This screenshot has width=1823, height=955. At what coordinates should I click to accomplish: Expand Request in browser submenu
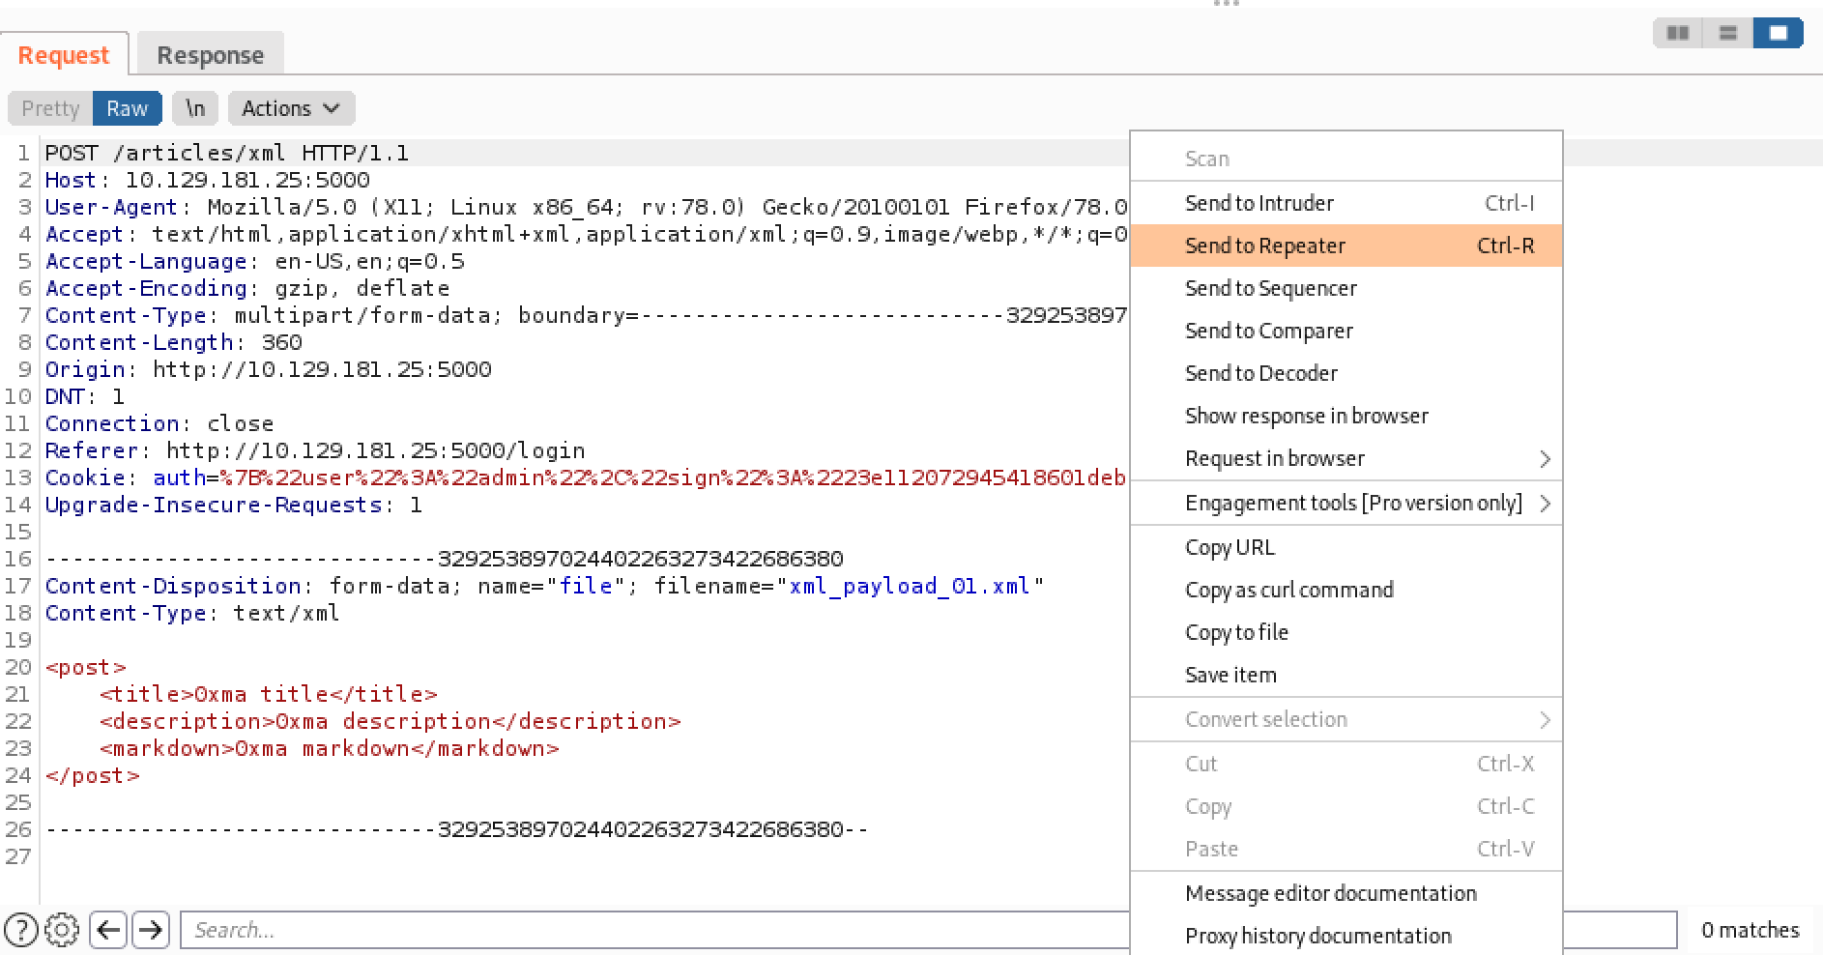pos(1346,458)
